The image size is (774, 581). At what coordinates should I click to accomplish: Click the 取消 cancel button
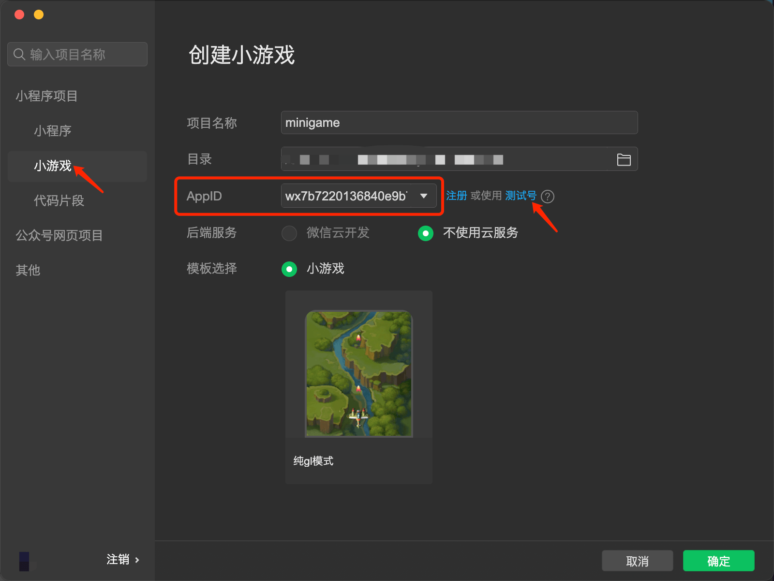pyautogui.click(x=637, y=561)
